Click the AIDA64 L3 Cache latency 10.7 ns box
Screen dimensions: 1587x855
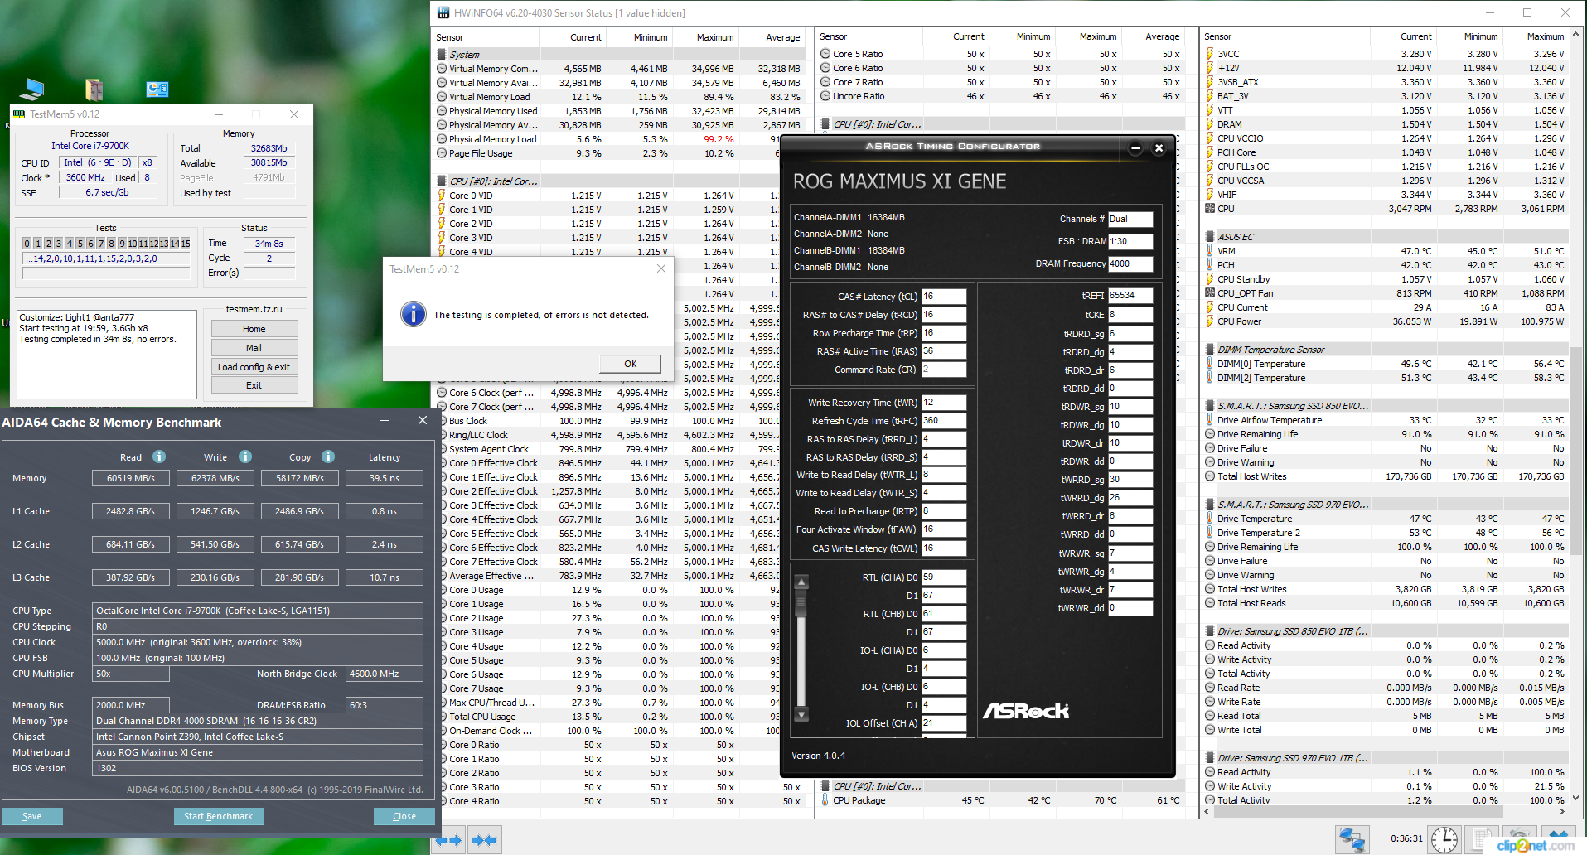[385, 577]
